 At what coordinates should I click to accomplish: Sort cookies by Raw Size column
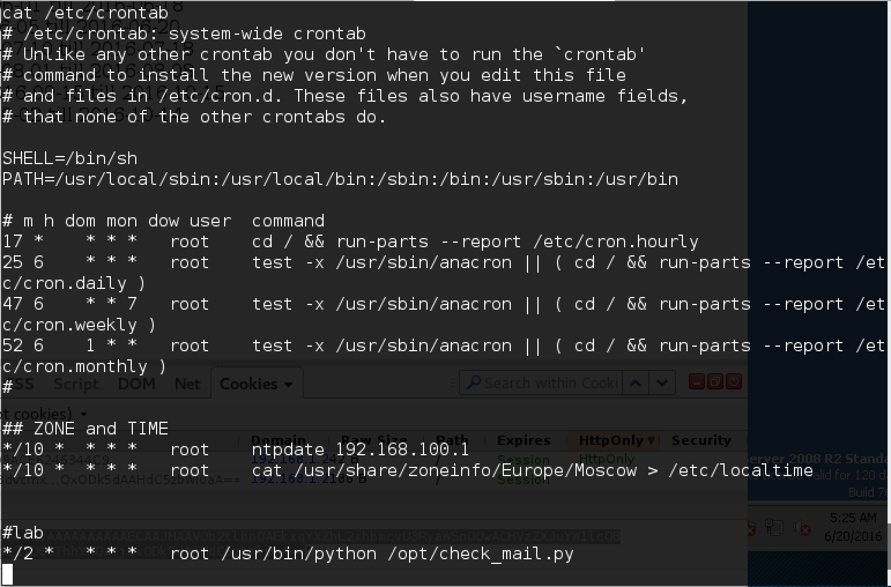pyautogui.click(x=374, y=441)
